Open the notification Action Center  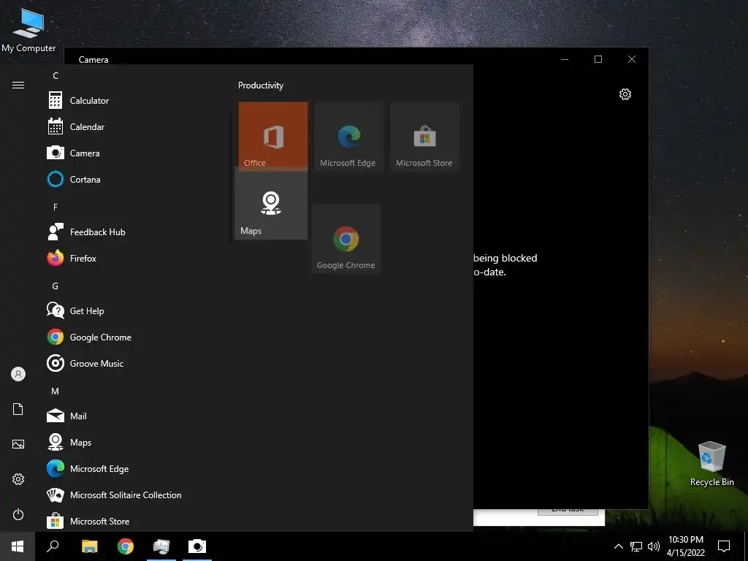click(x=724, y=546)
